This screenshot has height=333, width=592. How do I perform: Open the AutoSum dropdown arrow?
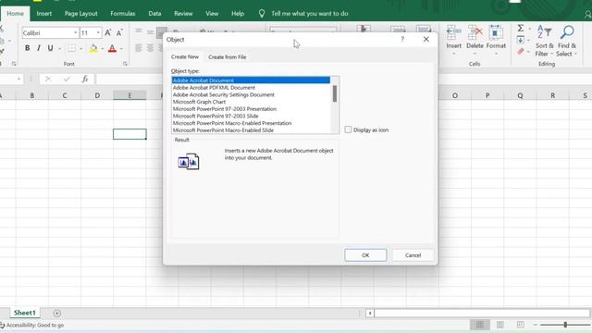(x=529, y=29)
